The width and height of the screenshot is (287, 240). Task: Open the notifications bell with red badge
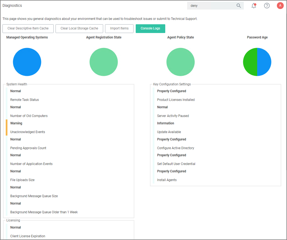(254, 5)
